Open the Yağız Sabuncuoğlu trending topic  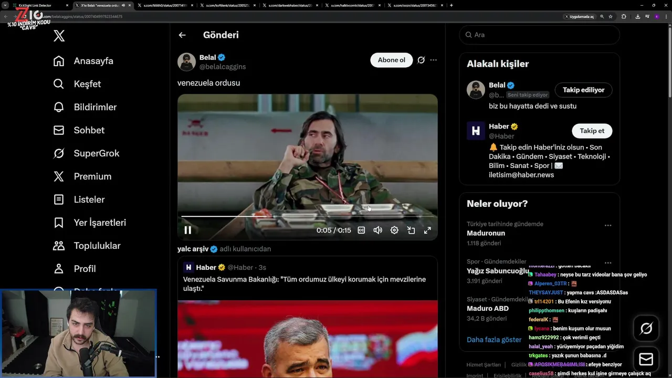tap(498, 271)
